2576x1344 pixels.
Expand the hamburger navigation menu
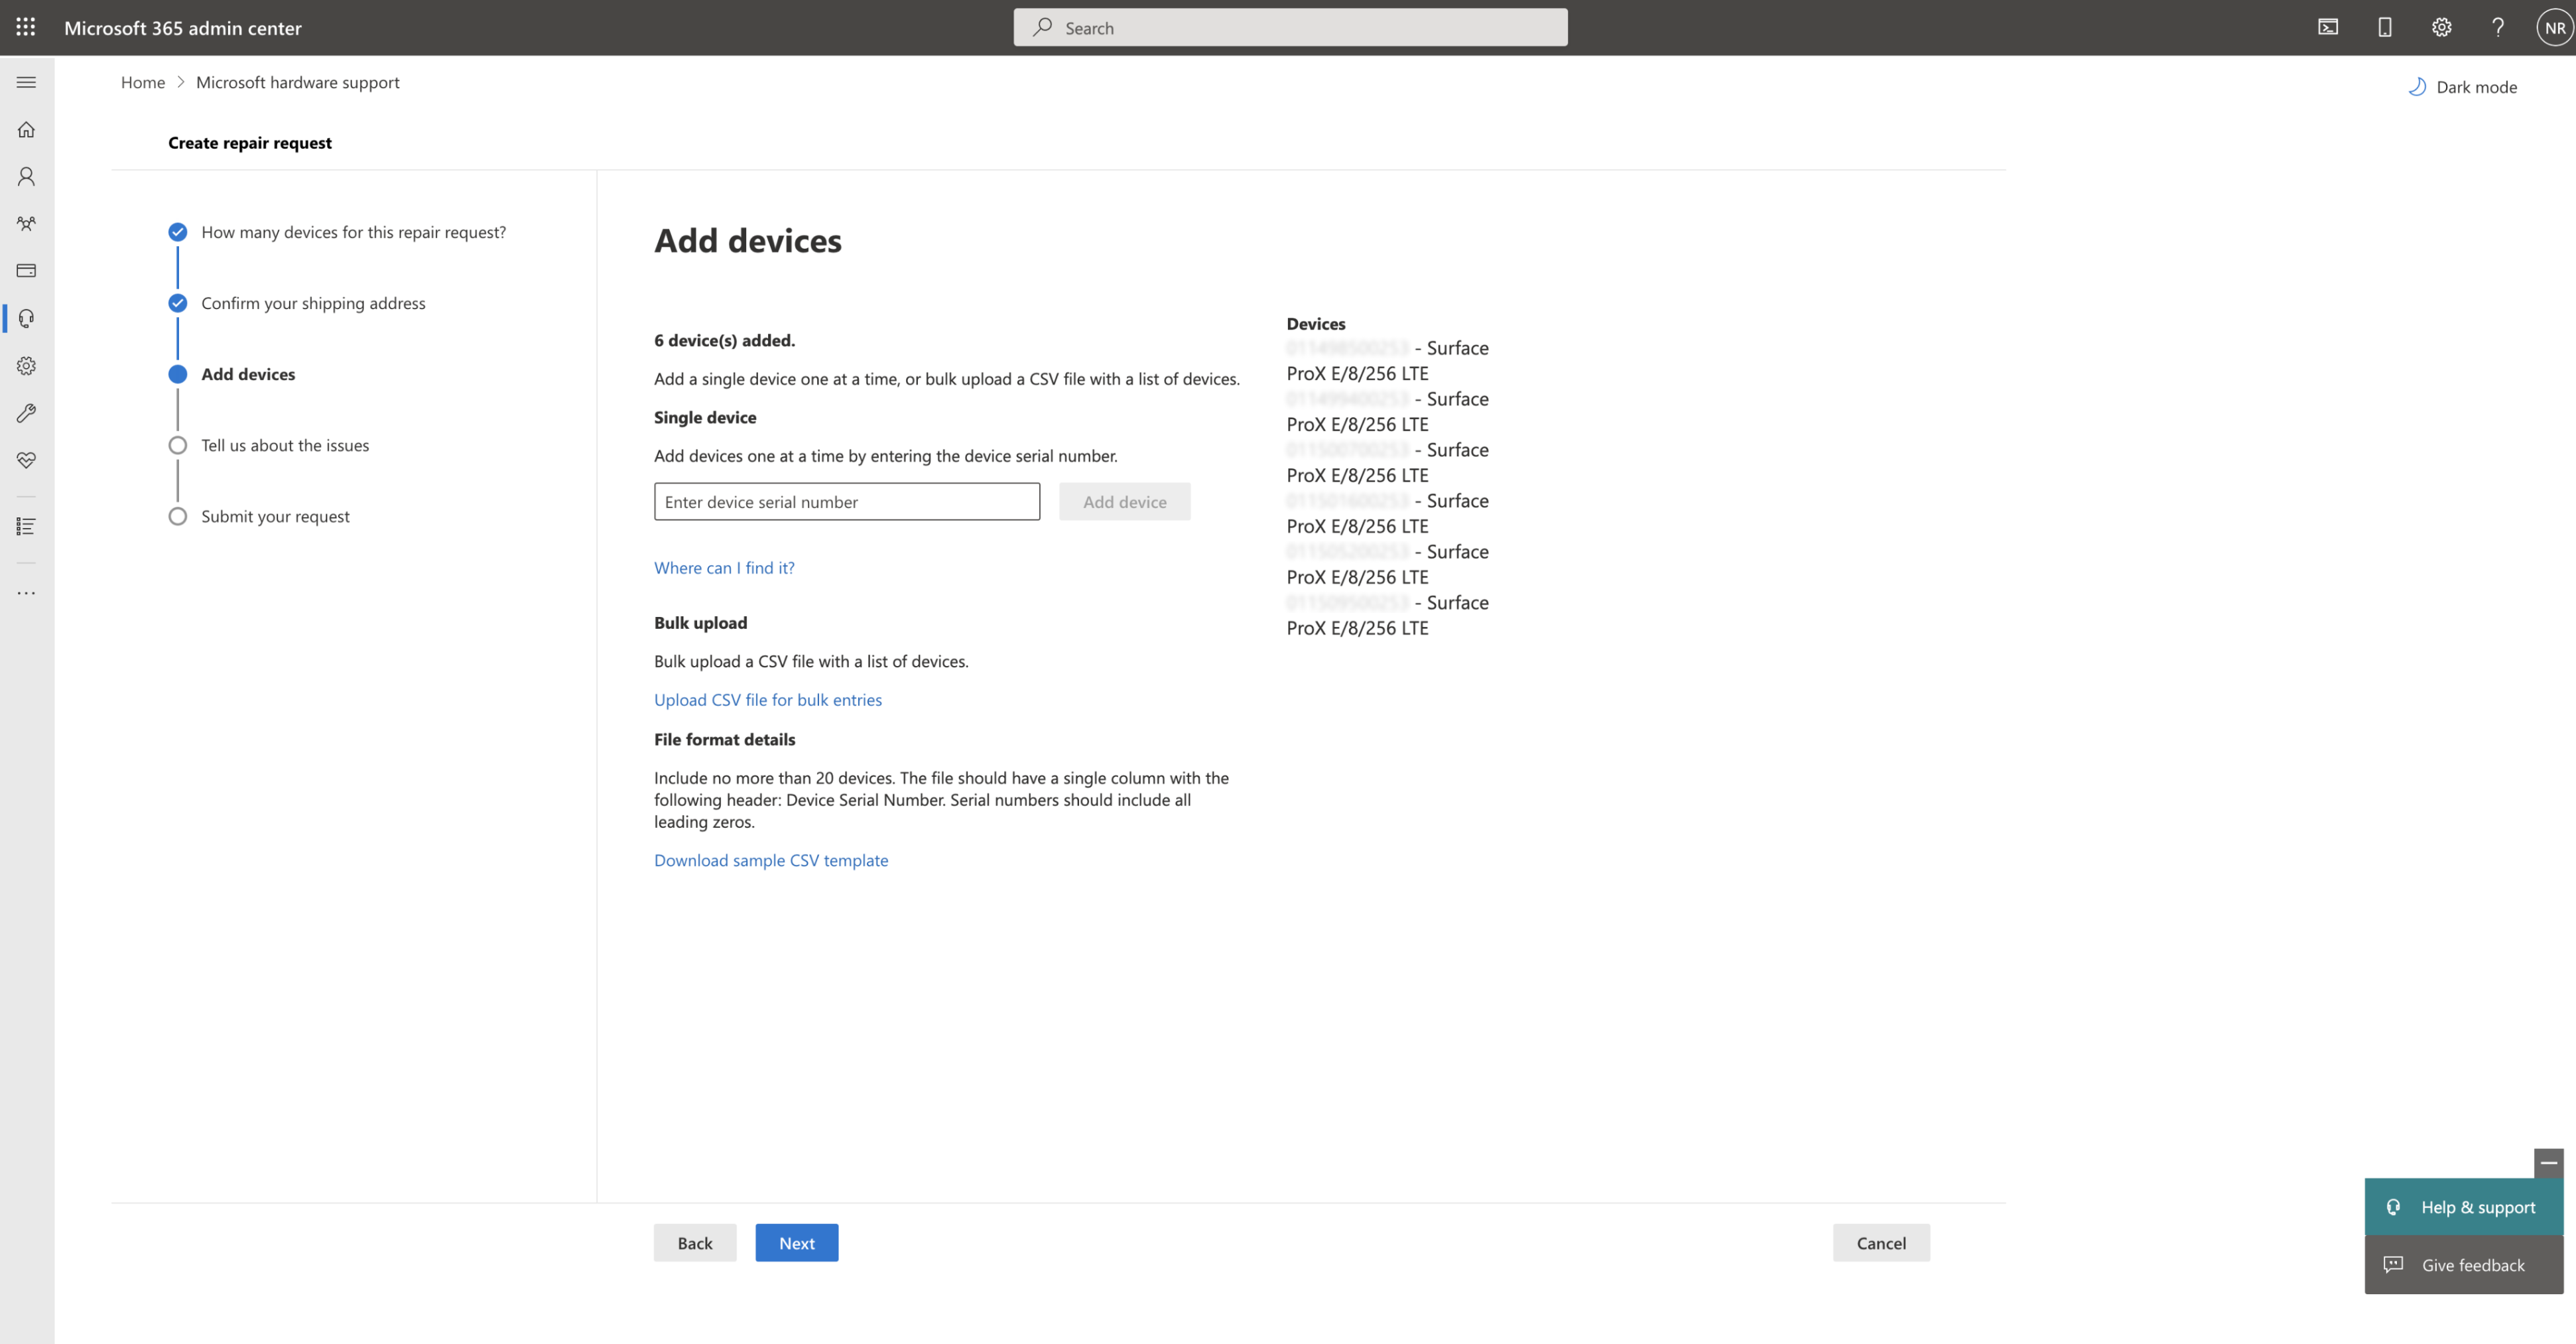[26, 82]
